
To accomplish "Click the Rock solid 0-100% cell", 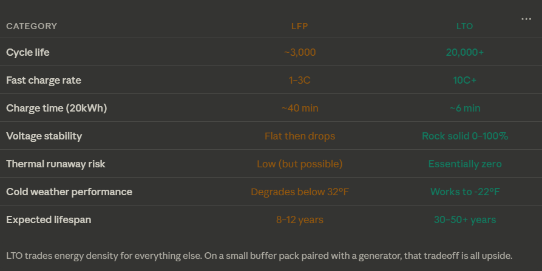I will point(464,136).
